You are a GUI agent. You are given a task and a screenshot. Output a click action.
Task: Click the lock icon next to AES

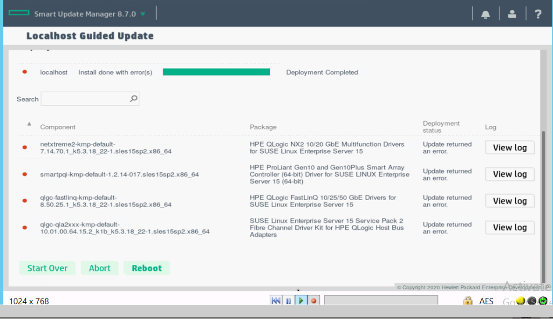tap(467, 301)
